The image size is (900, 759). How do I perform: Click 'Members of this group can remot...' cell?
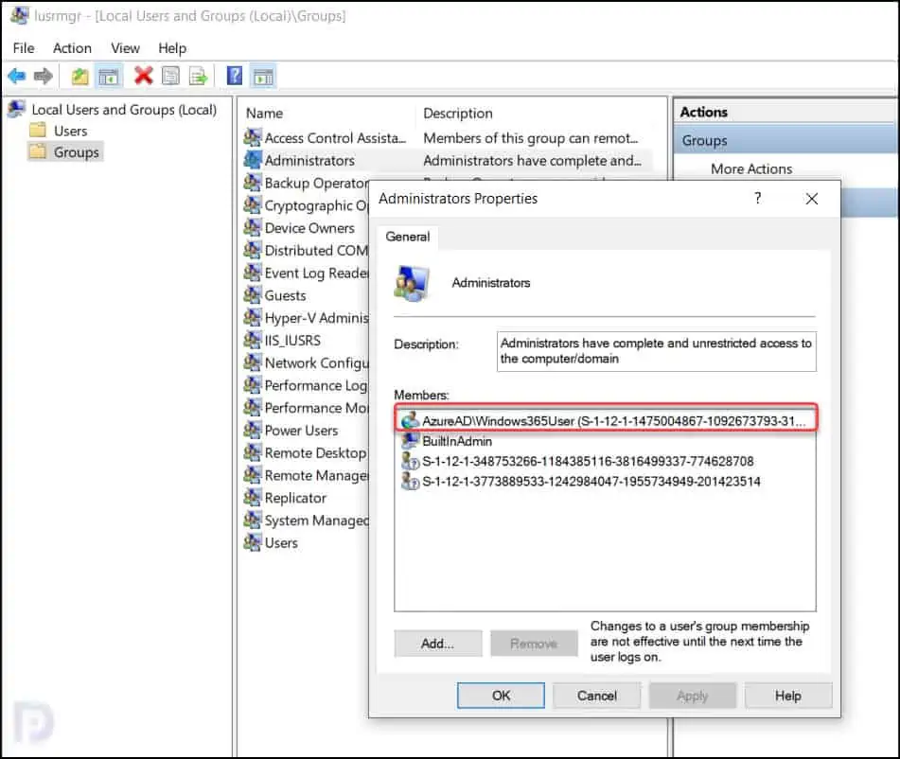(530, 138)
